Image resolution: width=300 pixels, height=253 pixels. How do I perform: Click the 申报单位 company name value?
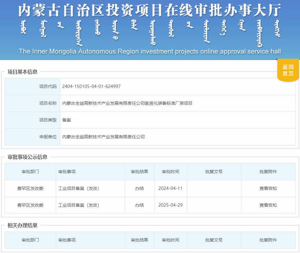[103, 137]
